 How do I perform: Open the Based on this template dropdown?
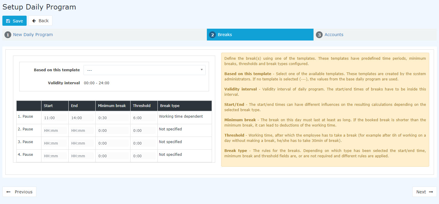pos(144,70)
